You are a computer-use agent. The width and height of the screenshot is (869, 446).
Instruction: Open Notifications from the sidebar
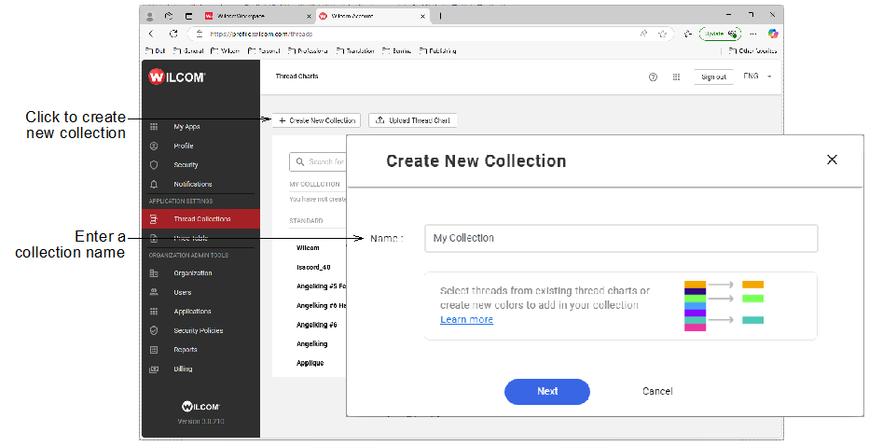point(192,184)
